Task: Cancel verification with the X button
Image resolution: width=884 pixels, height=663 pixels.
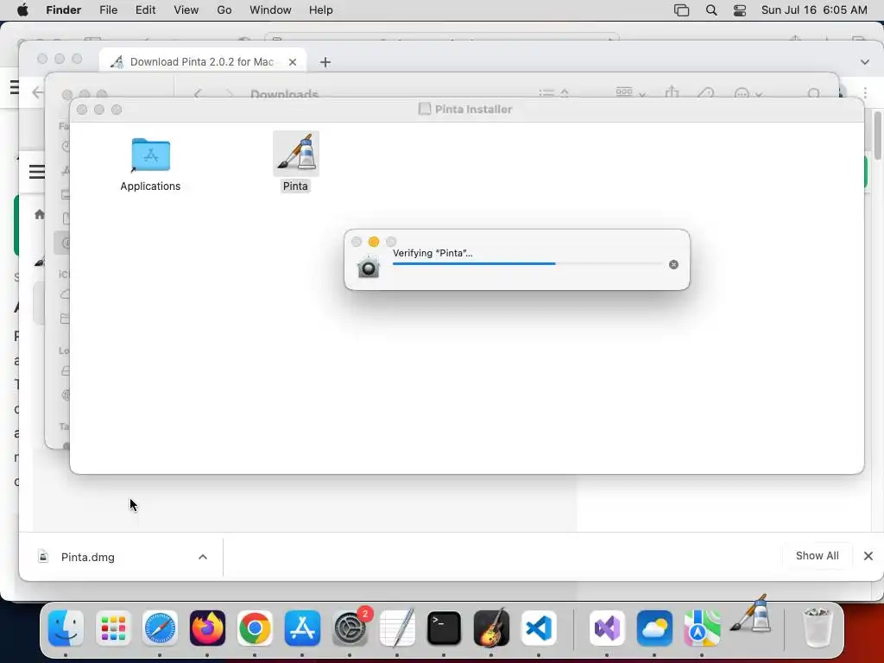Action: click(x=673, y=264)
